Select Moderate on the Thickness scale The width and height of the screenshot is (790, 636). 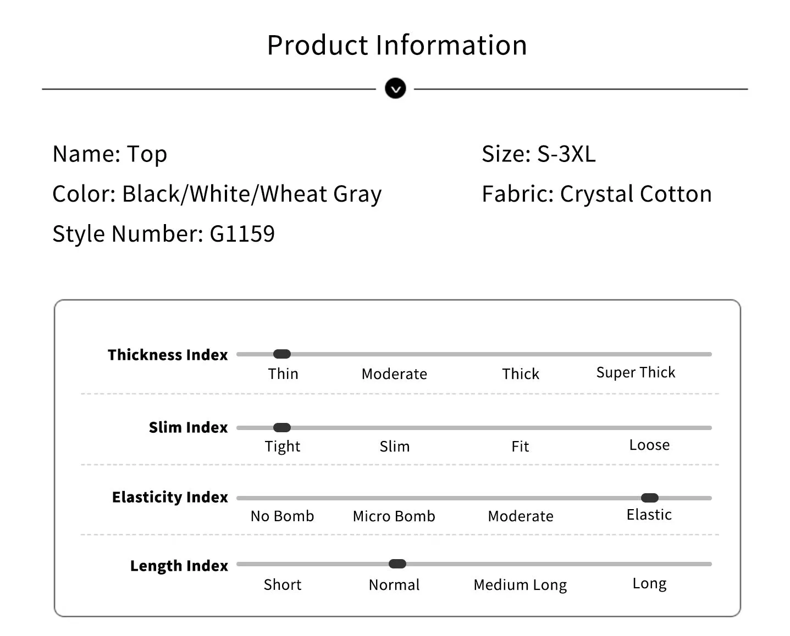[394, 374]
